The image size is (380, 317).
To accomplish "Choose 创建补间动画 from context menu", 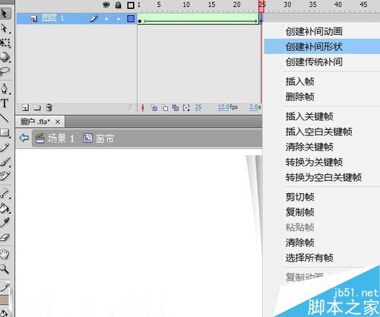I will [x=314, y=31].
